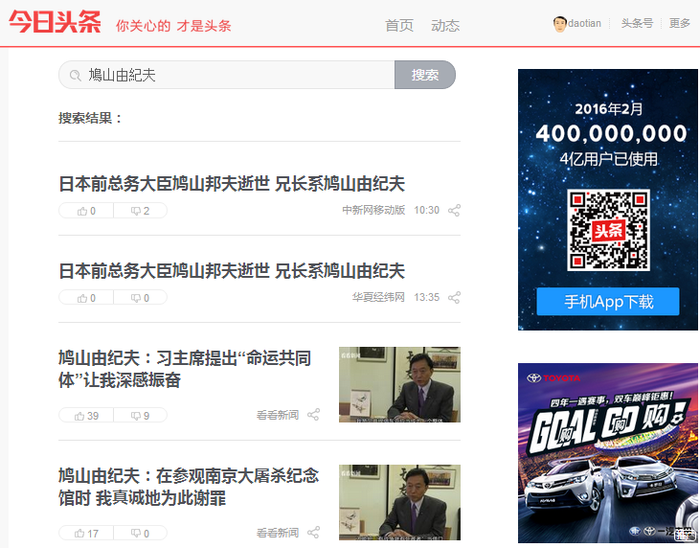Click the 中新网移动版 source label
The width and height of the screenshot is (700, 548).
[373, 211]
